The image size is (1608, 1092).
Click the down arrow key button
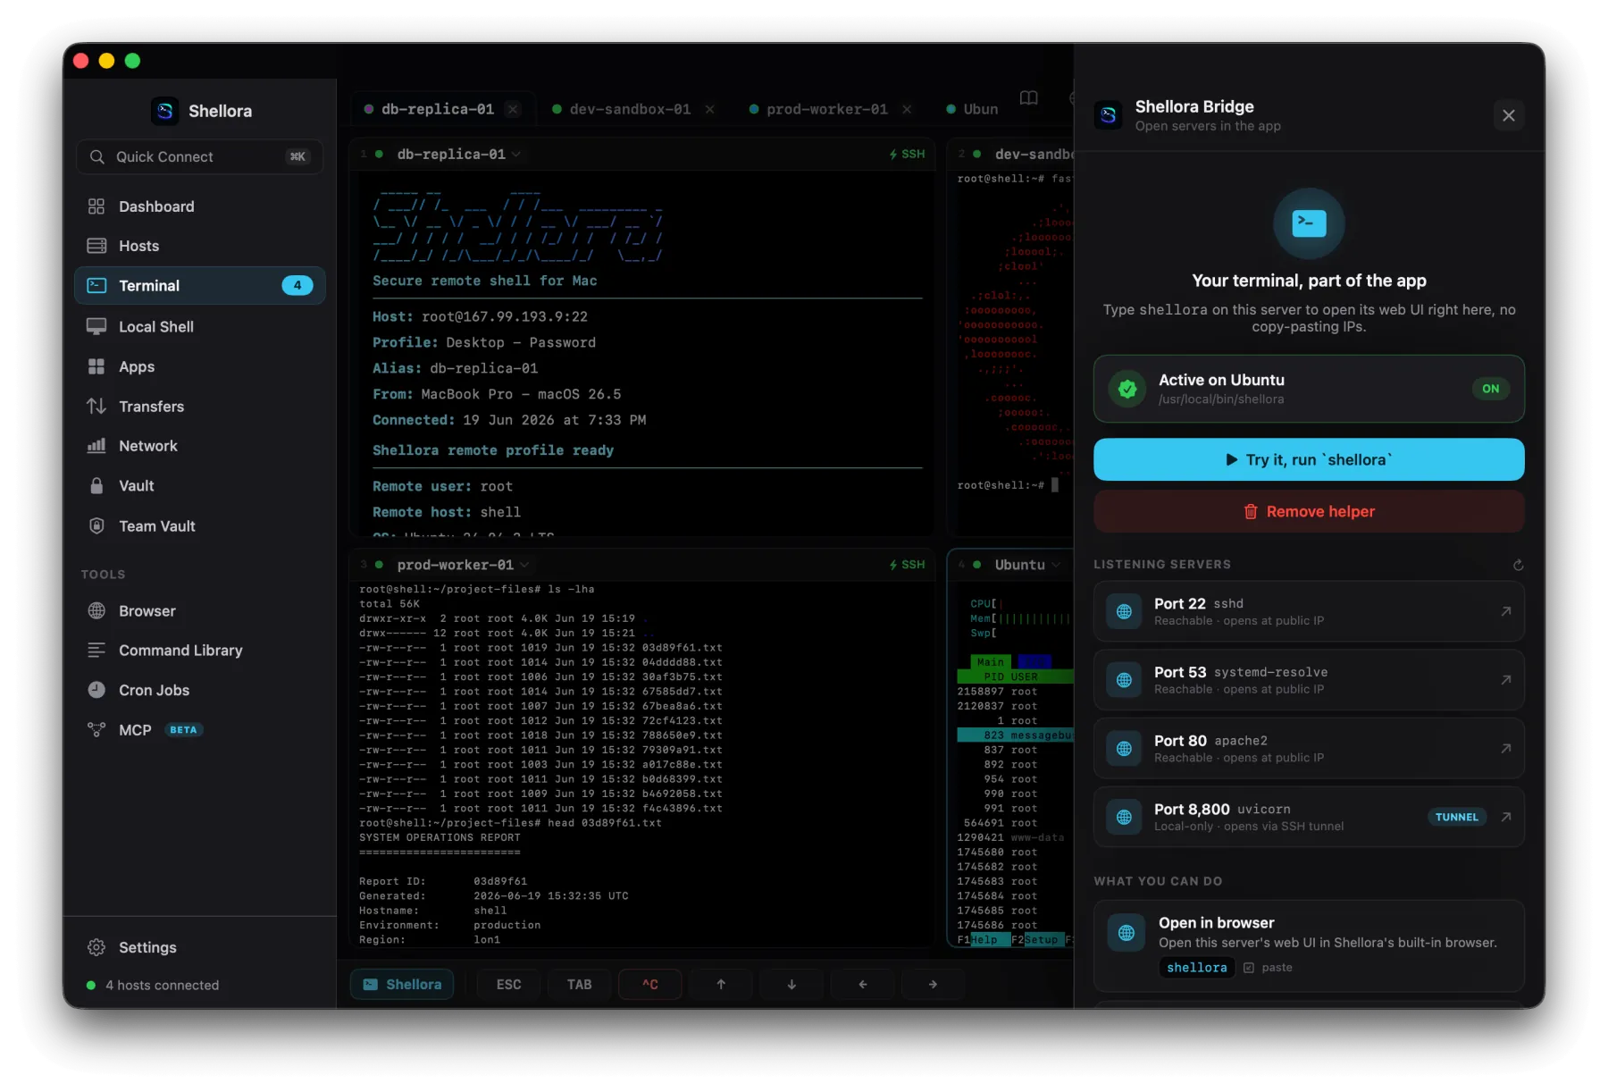pyautogui.click(x=791, y=984)
